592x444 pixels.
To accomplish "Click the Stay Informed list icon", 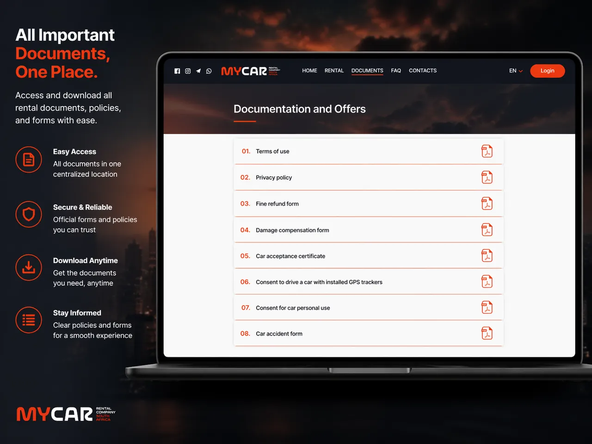I will [x=29, y=320].
